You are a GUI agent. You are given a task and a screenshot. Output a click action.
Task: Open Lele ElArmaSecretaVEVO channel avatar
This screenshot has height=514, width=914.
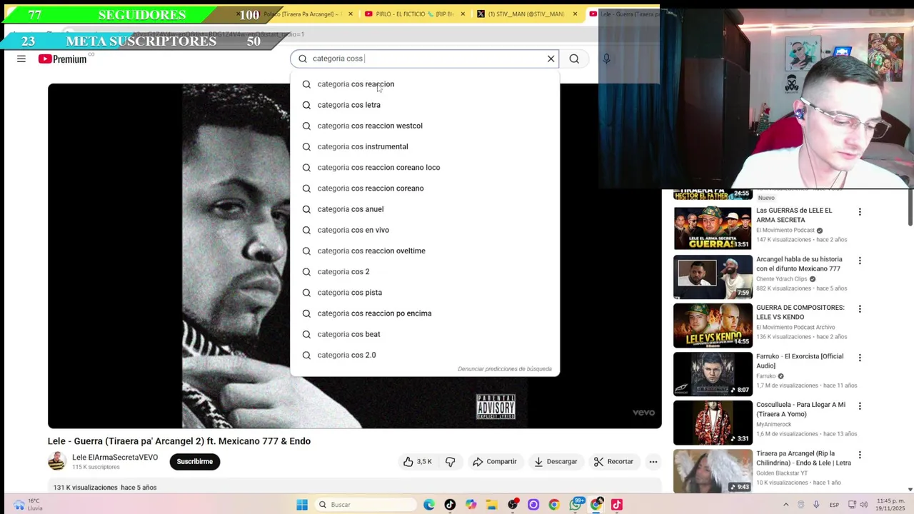coord(57,461)
